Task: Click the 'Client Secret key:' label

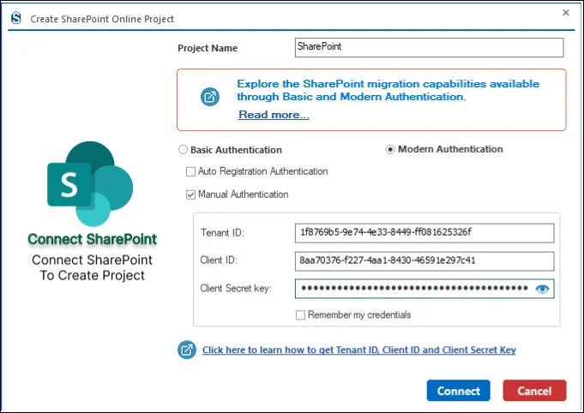Action: click(x=236, y=289)
